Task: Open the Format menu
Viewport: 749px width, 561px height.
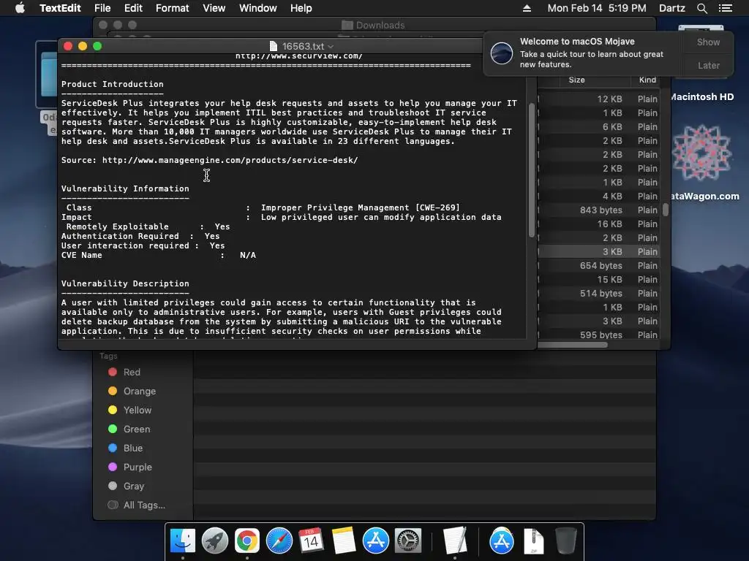Action: tap(173, 8)
